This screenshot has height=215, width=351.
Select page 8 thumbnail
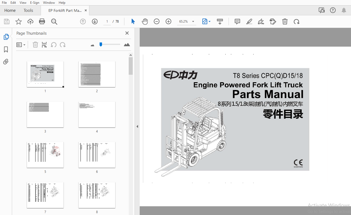97,195
